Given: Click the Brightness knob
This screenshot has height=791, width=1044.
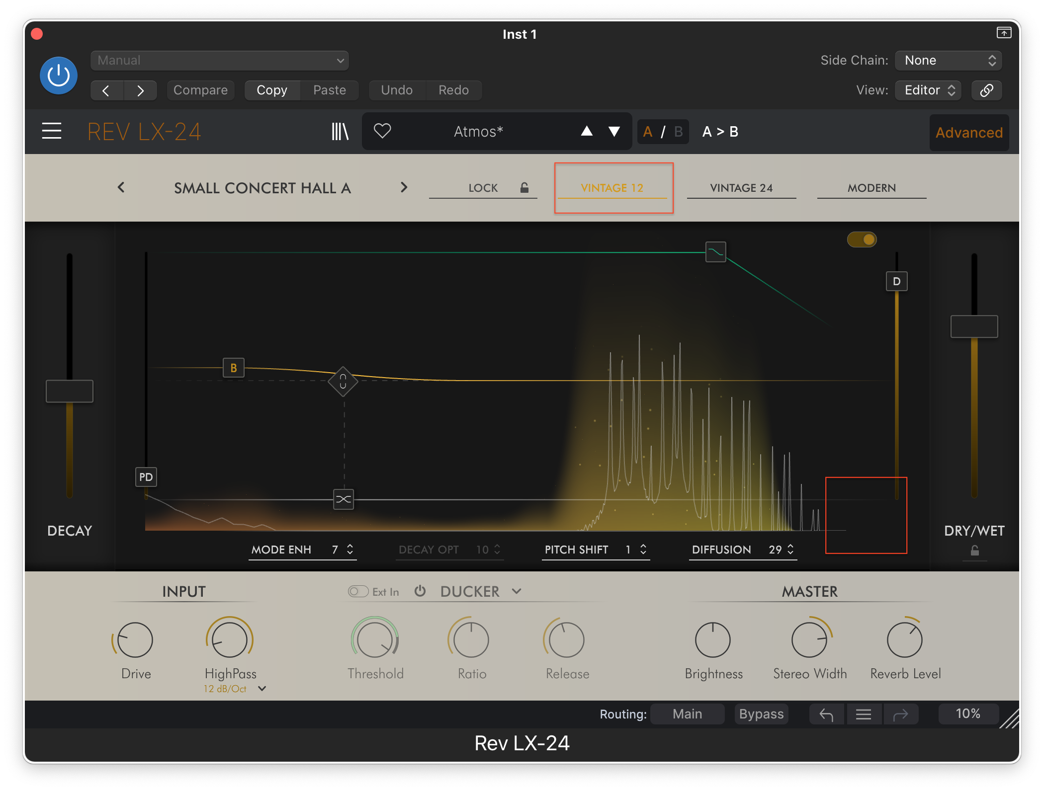Looking at the screenshot, I should (713, 640).
